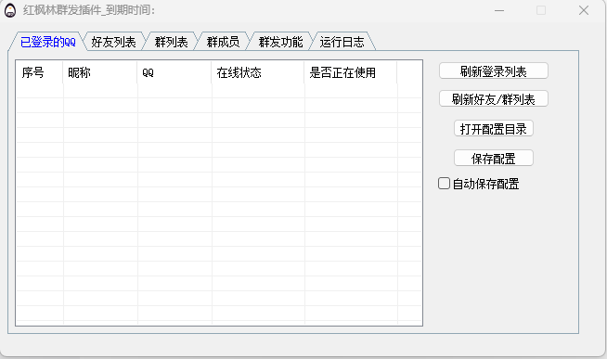Sort by 在线状态 column header
Viewport: 607px width, 359px height.
pos(258,72)
